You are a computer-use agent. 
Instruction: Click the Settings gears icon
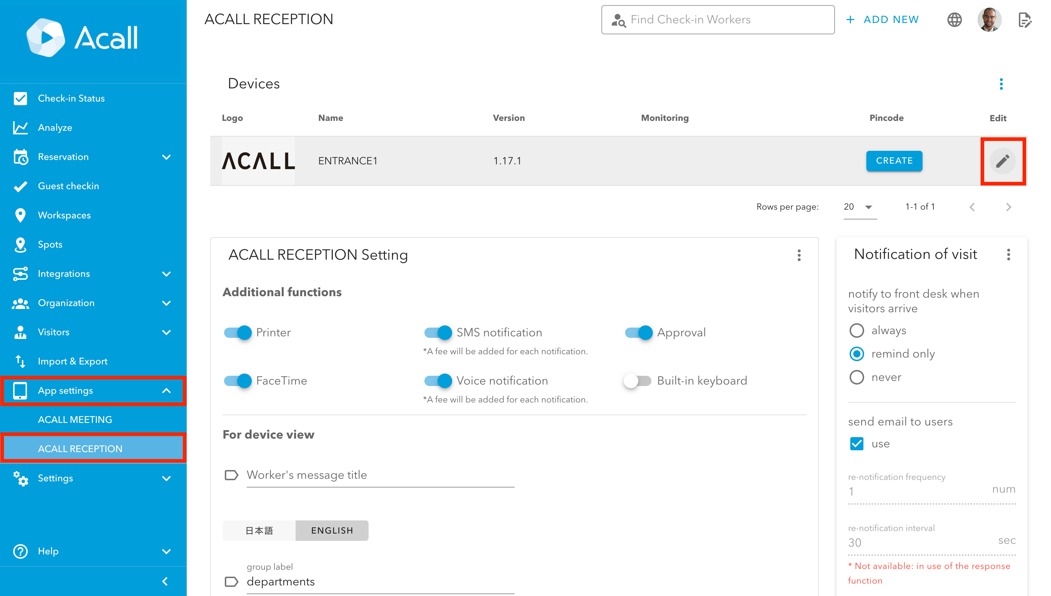20,478
